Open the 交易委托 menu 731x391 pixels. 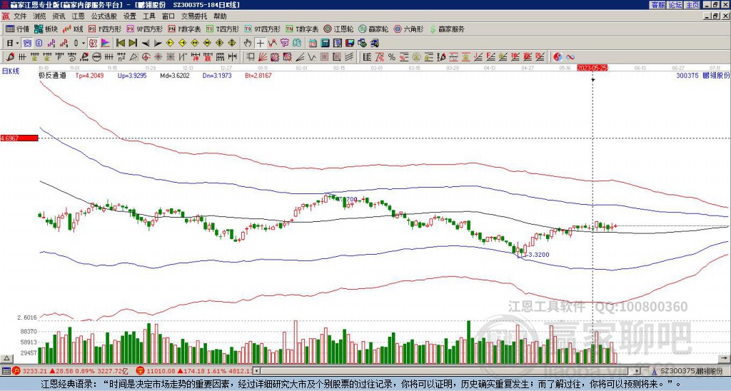194,16
